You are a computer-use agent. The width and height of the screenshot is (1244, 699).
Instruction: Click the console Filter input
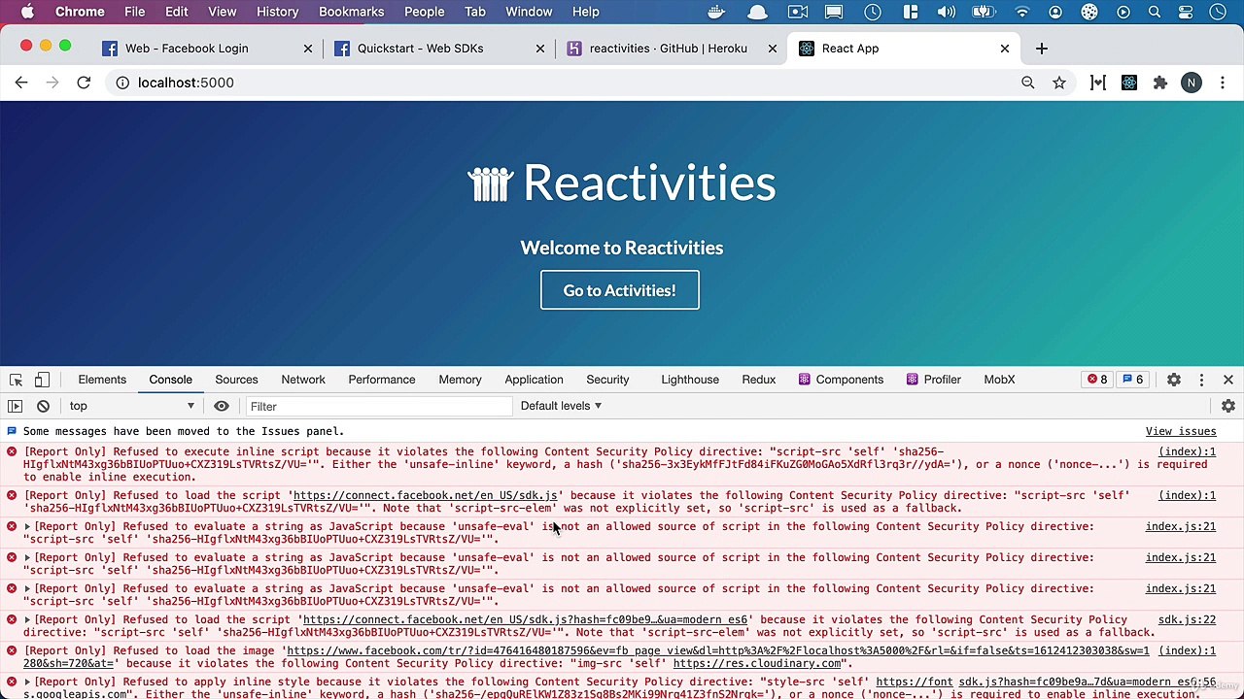click(378, 406)
